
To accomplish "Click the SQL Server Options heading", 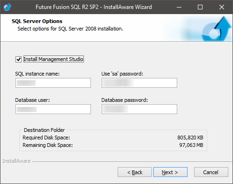I will pos(37,21).
